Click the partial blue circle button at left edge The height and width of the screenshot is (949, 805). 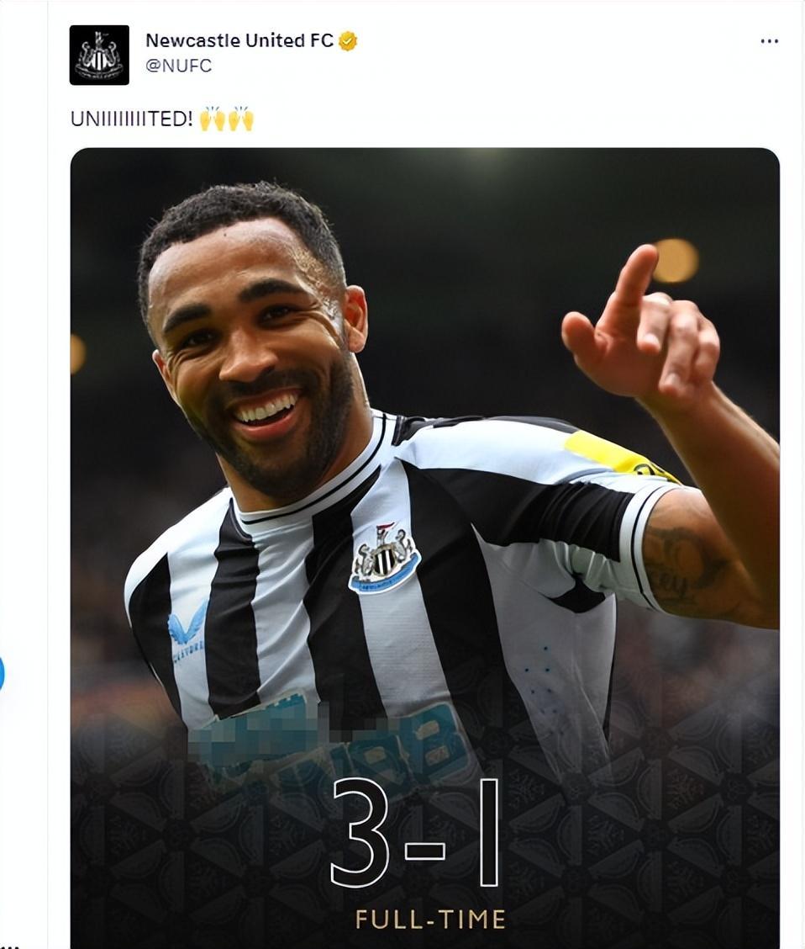2,673
